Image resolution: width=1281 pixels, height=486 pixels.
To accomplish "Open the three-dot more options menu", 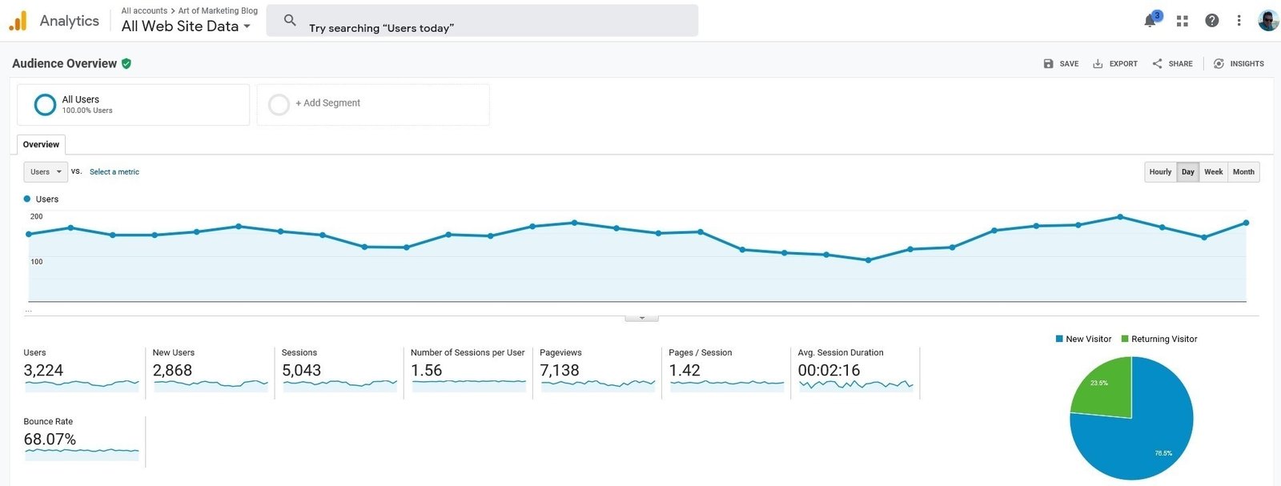I will point(1239,21).
